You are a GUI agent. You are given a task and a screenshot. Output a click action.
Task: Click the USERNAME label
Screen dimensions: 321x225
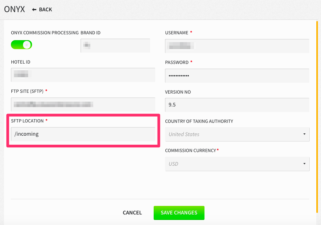click(176, 33)
